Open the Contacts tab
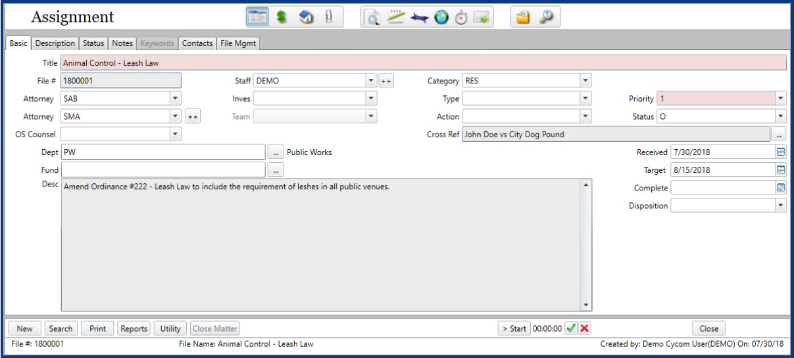Viewport: 794px width, 358px height. (x=197, y=43)
